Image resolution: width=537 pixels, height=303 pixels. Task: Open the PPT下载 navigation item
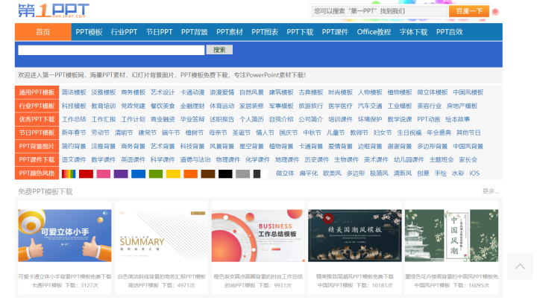[x=300, y=32]
